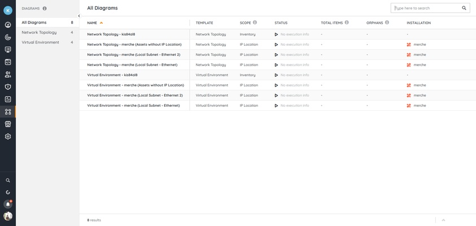Open the Software code icon in sidebar
The image size is (476, 226).
8,62
